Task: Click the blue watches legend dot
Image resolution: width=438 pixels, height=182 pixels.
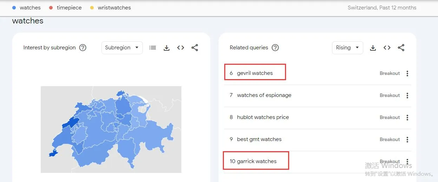Action: click(14, 8)
